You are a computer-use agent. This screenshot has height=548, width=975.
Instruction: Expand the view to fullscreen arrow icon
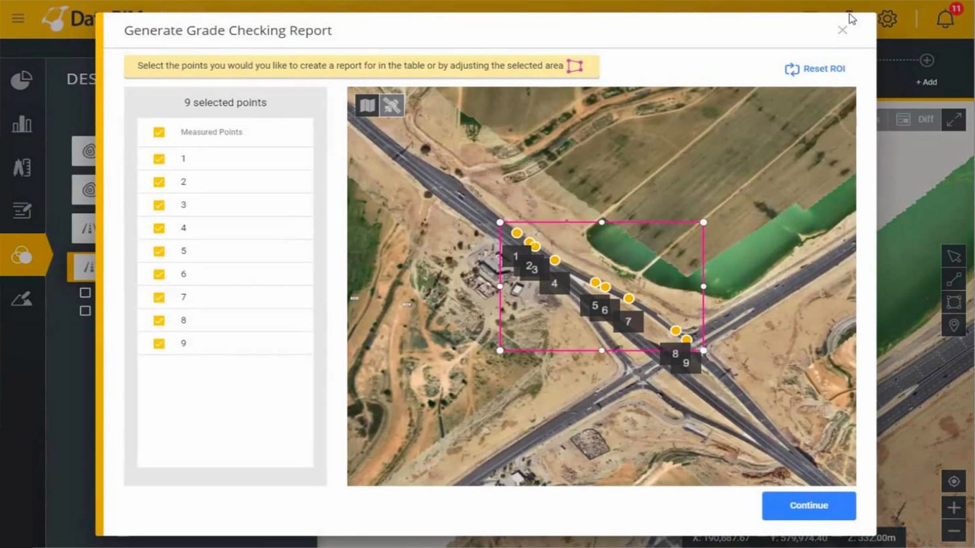point(953,119)
